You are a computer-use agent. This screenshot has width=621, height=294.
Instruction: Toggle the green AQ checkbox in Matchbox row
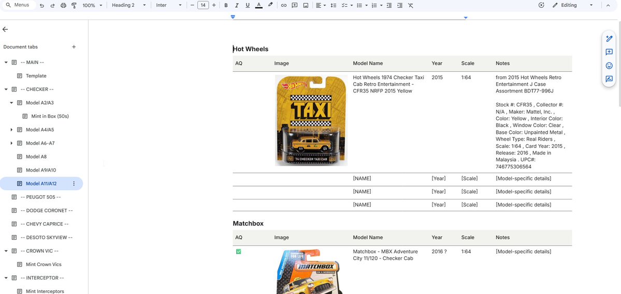click(x=238, y=251)
